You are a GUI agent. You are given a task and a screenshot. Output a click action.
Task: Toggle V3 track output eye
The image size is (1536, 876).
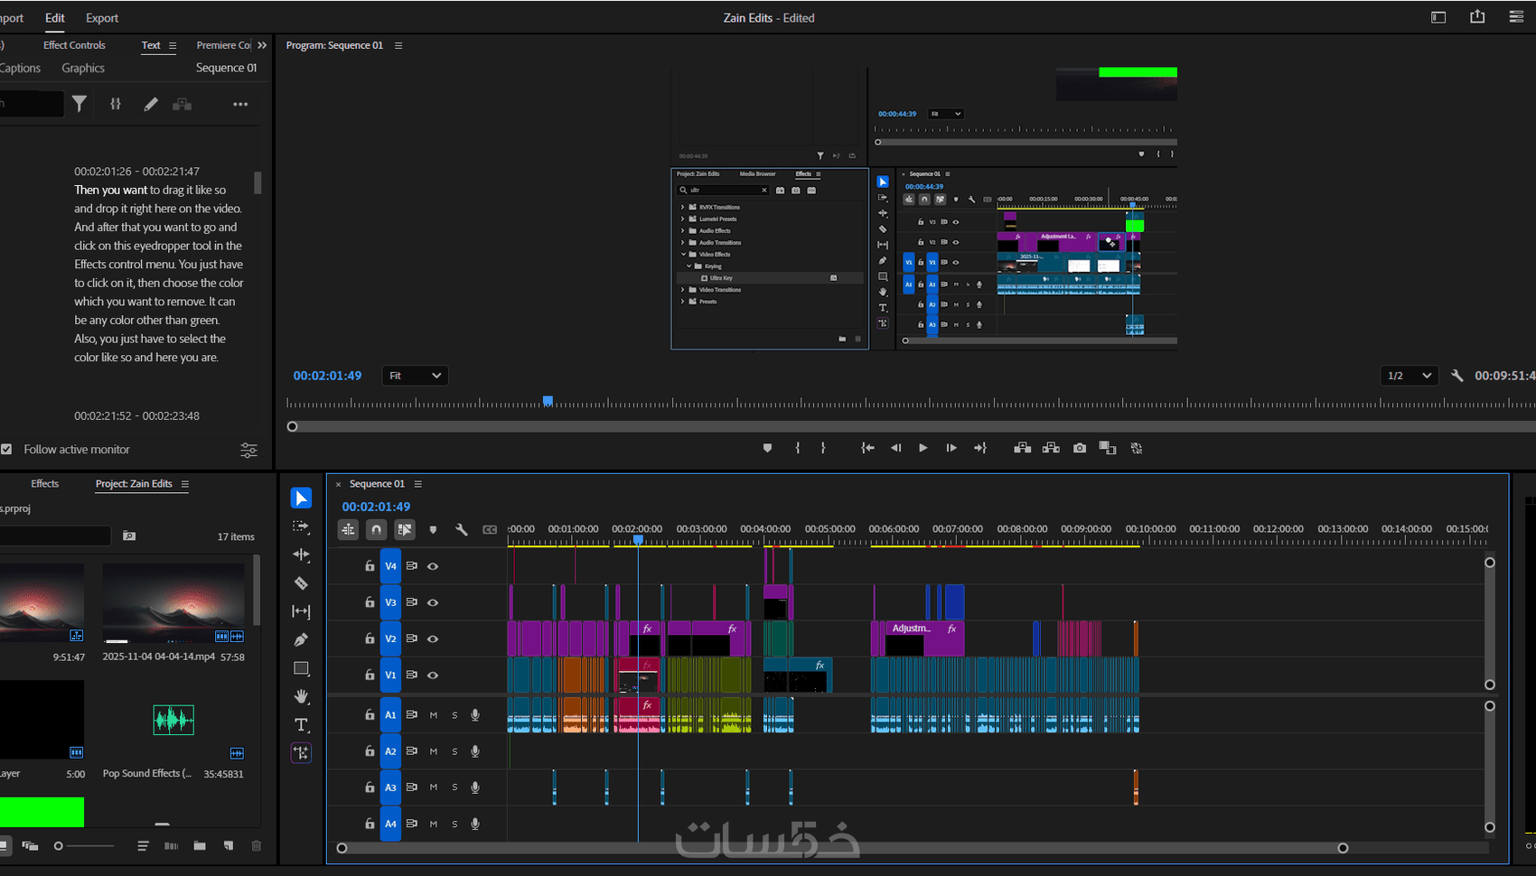(x=433, y=602)
